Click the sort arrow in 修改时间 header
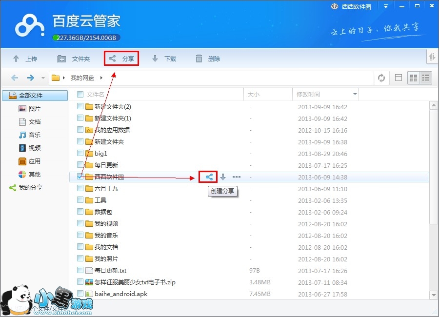The image size is (439, 317). click(355, 94)
